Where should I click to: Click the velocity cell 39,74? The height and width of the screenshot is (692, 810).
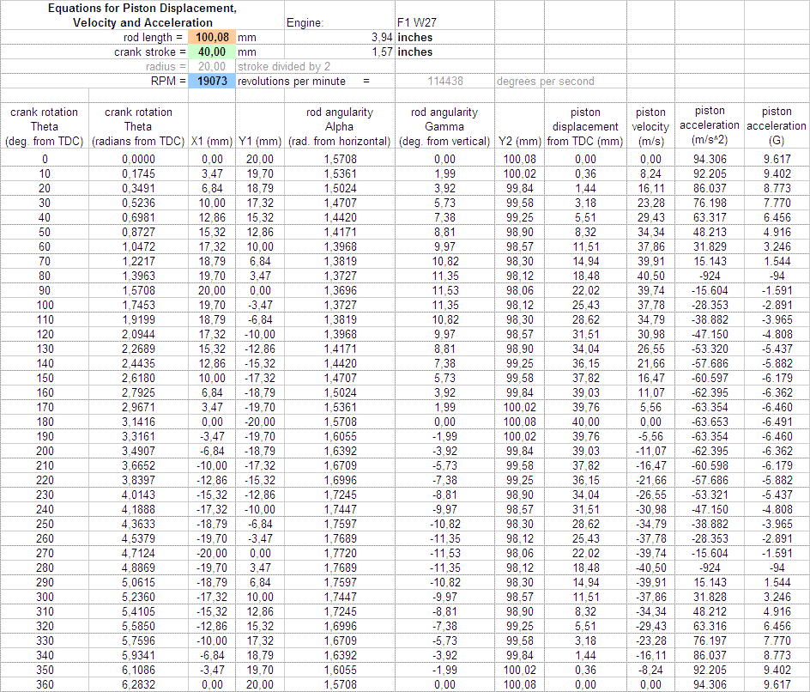coord(650,290)
